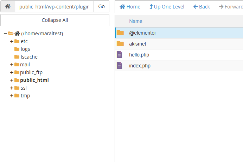Open the etc tree label
This screenshot has height=162, width=243.
tap(24, 41)
